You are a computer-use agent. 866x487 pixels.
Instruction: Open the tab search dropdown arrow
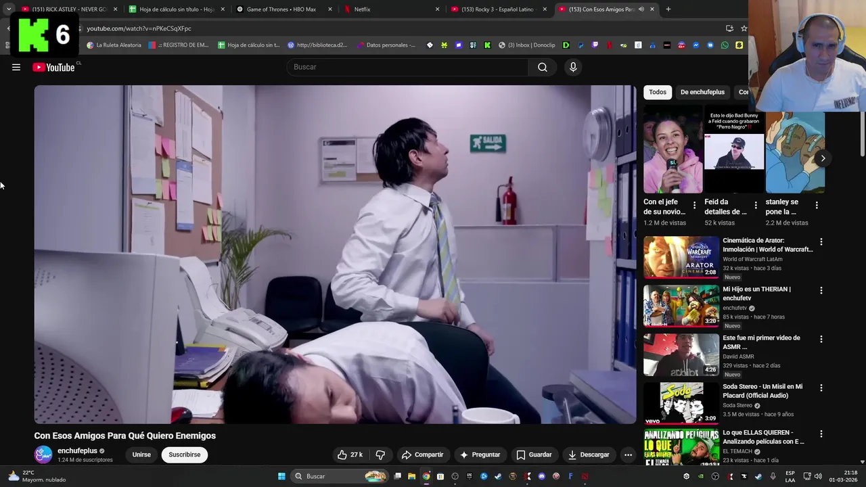(8, 9)
